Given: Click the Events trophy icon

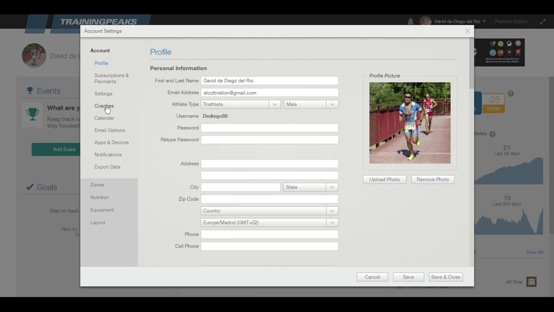Looking at the screenshot, I should [30, 91].
